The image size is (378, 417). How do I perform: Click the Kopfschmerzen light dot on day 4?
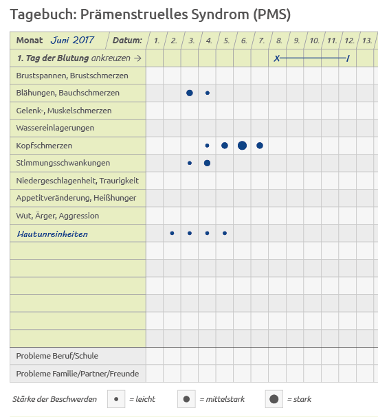208,146
